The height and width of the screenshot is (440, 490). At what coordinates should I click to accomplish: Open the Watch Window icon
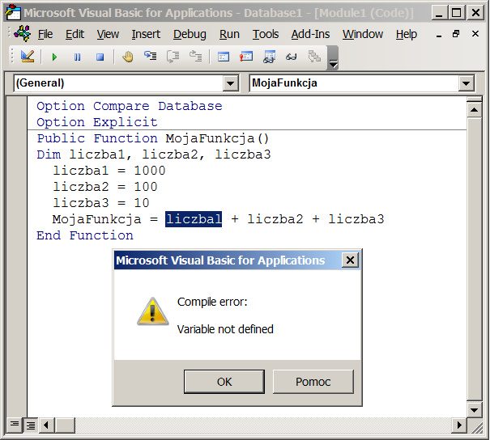[x=269, y=57]
